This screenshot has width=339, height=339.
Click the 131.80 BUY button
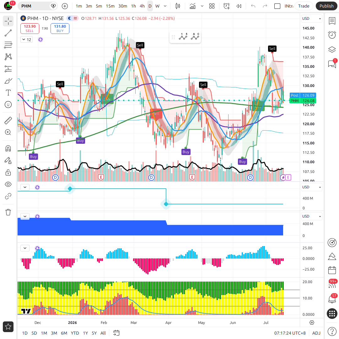tap(60, 28)
